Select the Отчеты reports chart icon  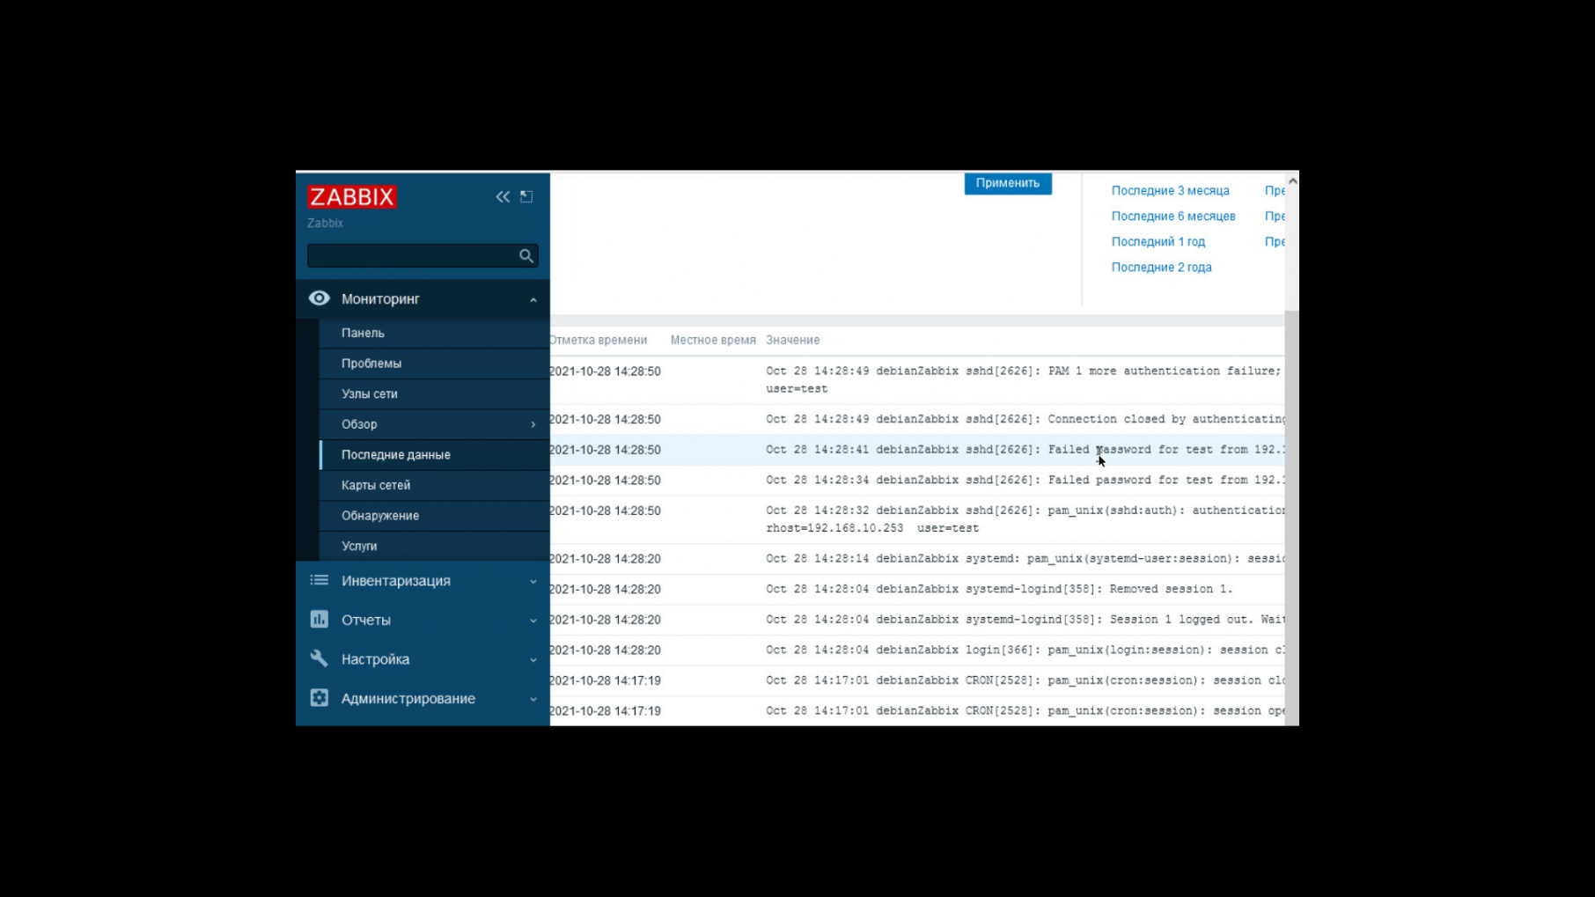point(319,620)
